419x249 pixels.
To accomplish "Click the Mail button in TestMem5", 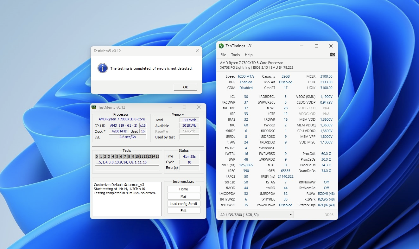I will (x=184, y=196).
